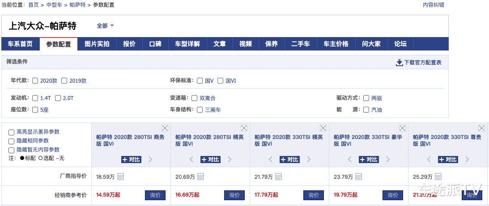The image size is (489, 206).
Task: Close the 330TSI 豪华版 comparison column
Action: tap(403, 128)
